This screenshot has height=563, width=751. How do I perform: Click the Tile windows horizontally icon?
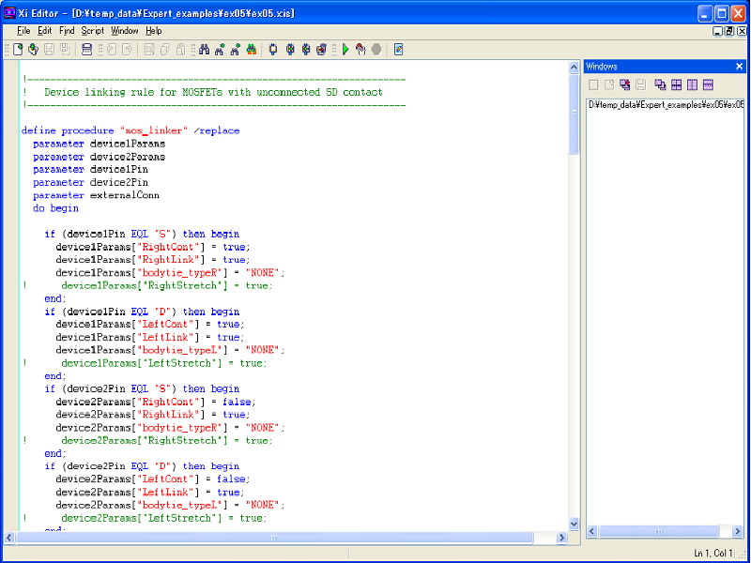(x=708, y=84)
